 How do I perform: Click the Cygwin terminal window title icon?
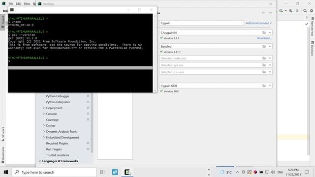pyautogui.click(x=12, y=10)
